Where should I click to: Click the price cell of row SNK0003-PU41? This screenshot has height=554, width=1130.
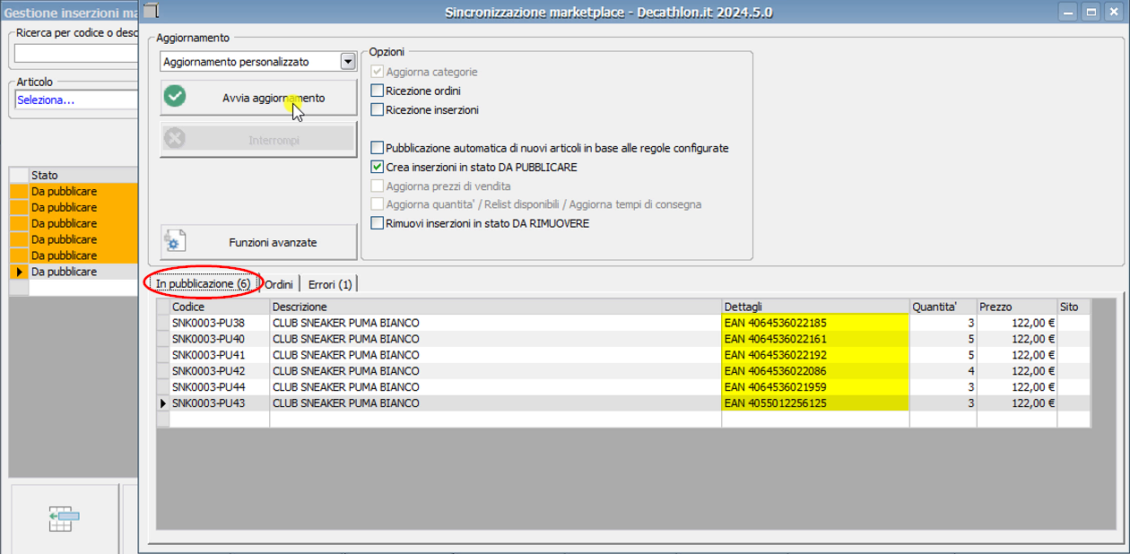pyautogui.click(x=1017, y=355)
